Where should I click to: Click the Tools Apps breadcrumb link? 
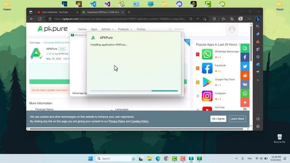tap(34, 43)
